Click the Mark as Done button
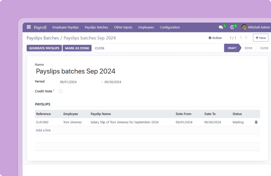 (x=77, y=48)
